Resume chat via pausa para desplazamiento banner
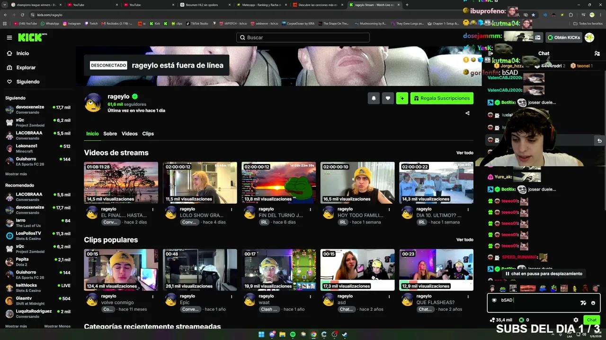The image size is (606, 340). 544,273
